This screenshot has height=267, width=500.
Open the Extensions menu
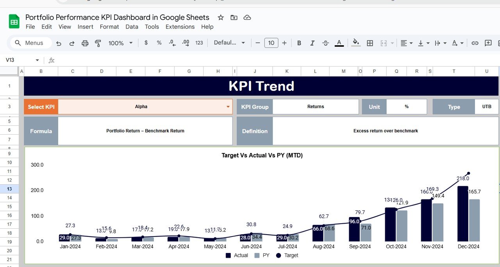point(180,27)
